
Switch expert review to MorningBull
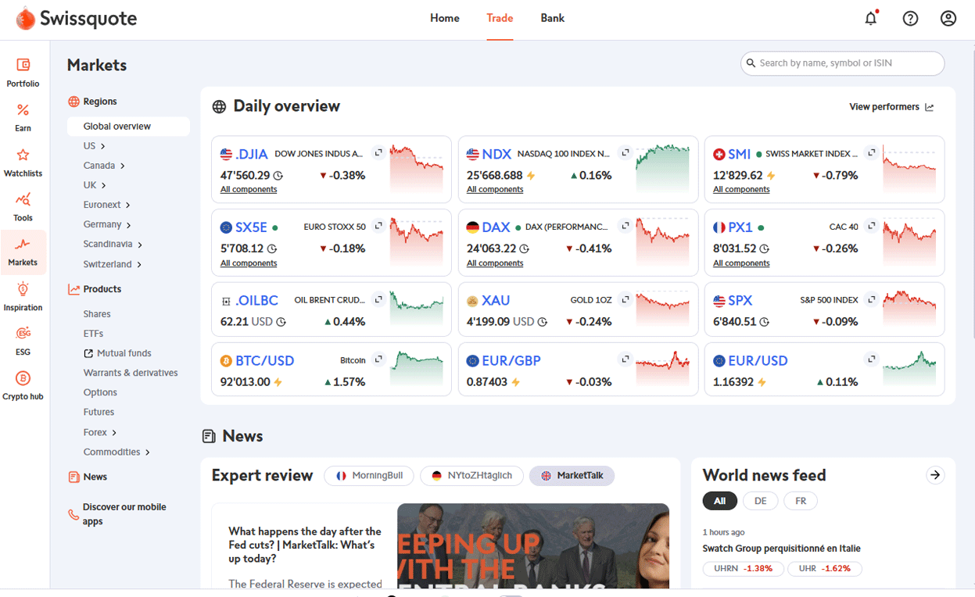pyautogui.click(x=368, y=476)
